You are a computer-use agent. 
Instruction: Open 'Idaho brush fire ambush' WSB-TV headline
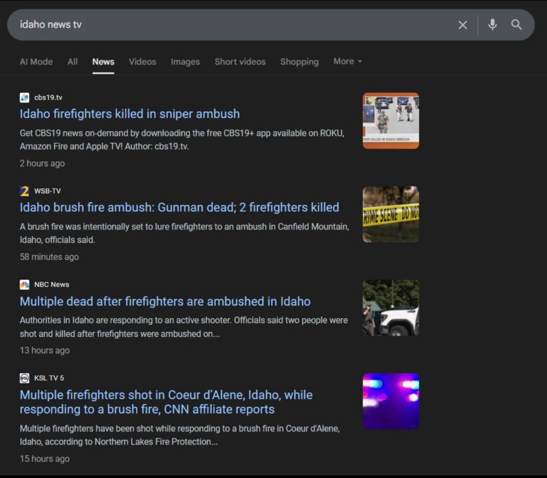coord(179,207)
